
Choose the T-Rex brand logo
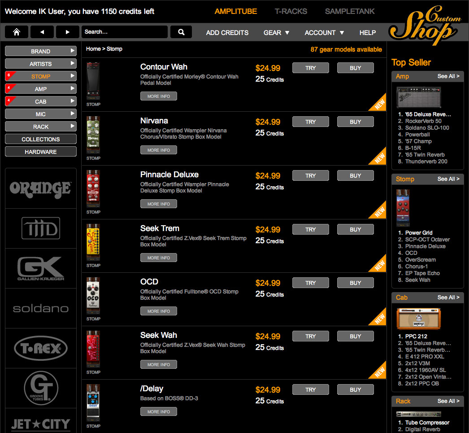(40, 348)
